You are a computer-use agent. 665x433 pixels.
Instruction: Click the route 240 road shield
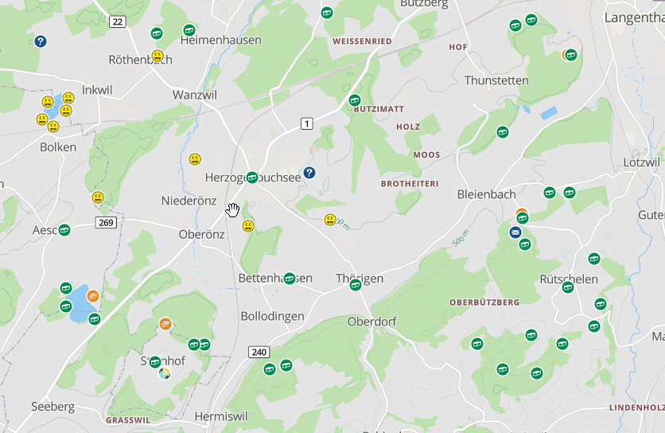coord(259,352)
